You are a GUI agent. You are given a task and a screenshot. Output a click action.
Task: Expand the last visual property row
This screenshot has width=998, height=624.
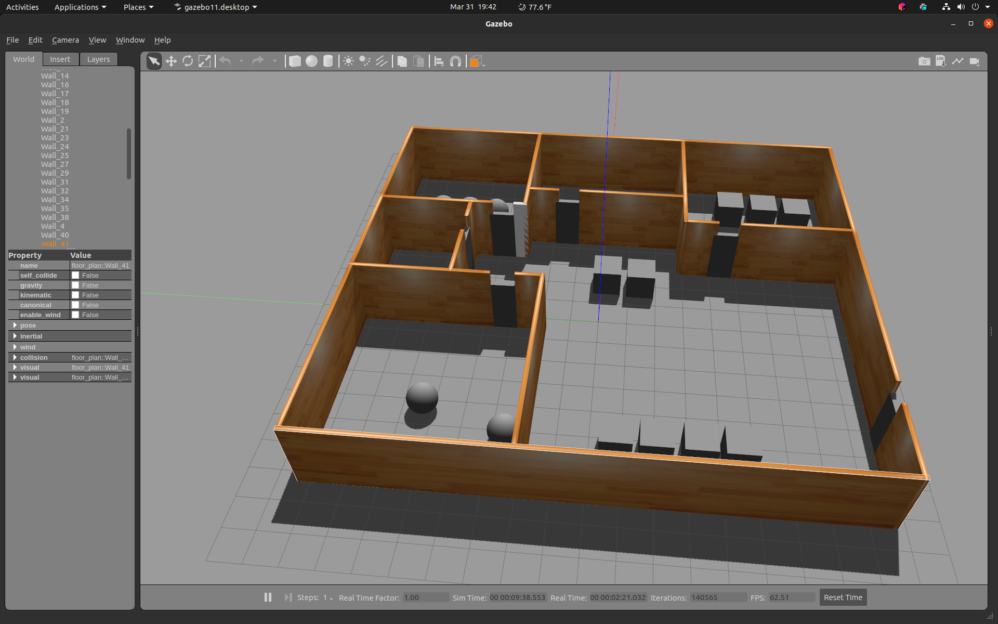(x=15, y=378)
